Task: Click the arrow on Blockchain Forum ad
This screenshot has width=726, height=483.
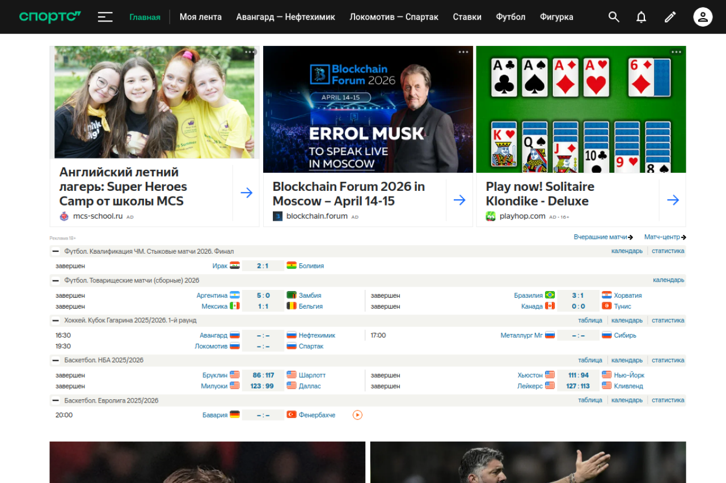Action: point(459,200)
